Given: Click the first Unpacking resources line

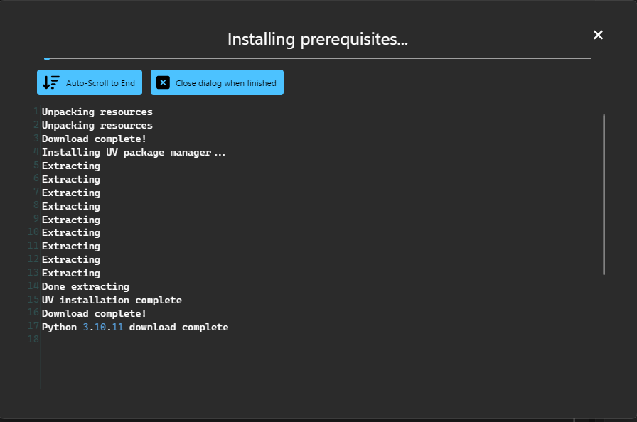Looking at the screenshot, I should tap(97, 112).
